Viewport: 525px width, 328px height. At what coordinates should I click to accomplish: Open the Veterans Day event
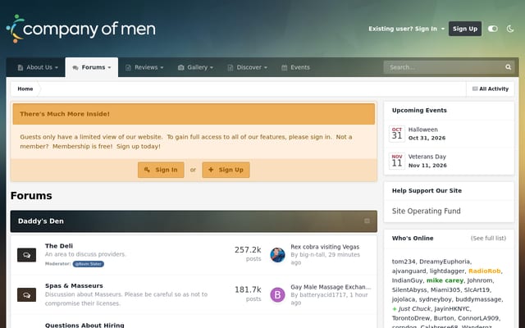click(427, 157)
